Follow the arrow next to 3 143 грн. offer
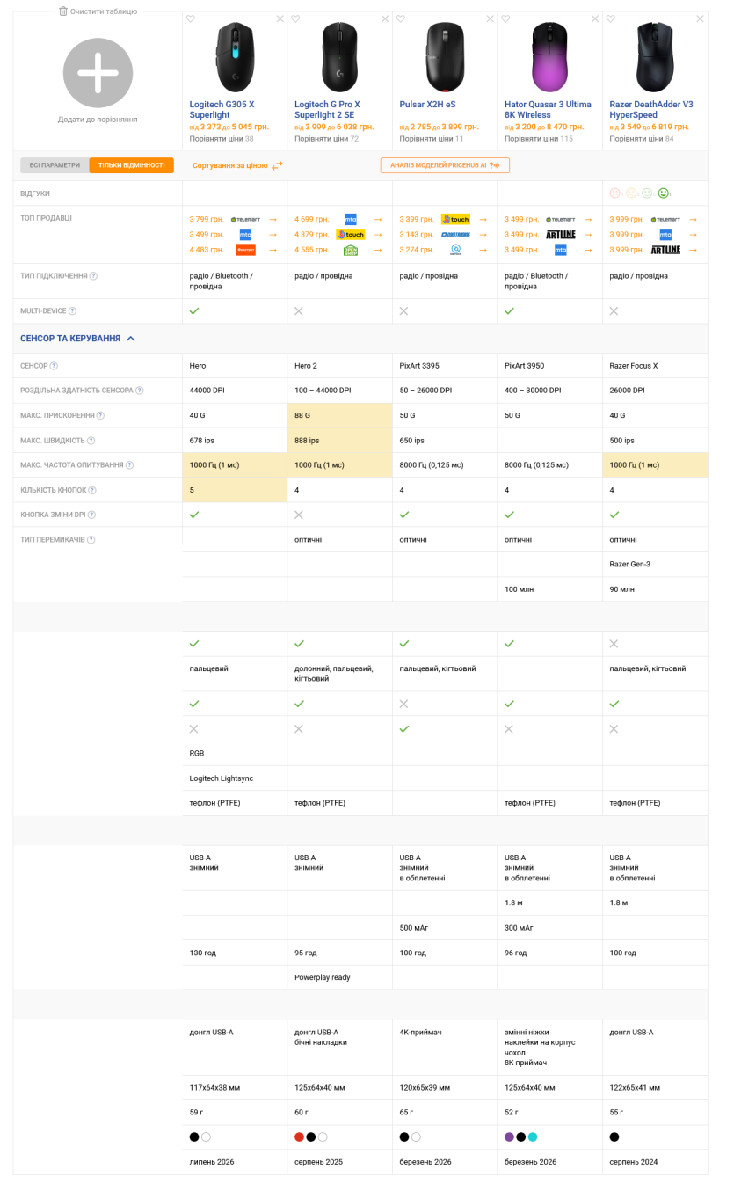This screenshot has width=734, height=1183. [x=483, y=235]
